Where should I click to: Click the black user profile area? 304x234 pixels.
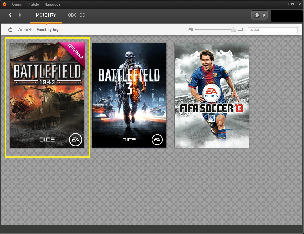pos(286,16)
